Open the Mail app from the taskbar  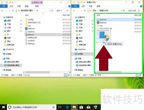88,107
